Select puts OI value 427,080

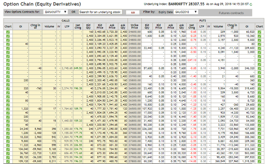[x=250, y=129]
